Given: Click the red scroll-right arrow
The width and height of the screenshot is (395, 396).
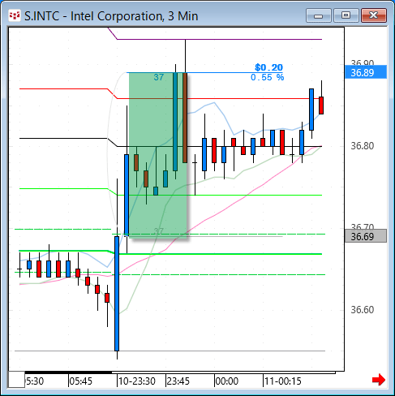Looking at the screenshot, I should click(x=379, y=380).
